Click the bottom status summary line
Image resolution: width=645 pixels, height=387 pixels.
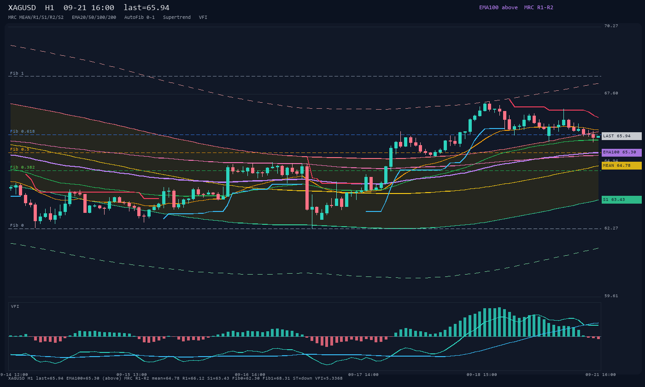click(176, 378)
